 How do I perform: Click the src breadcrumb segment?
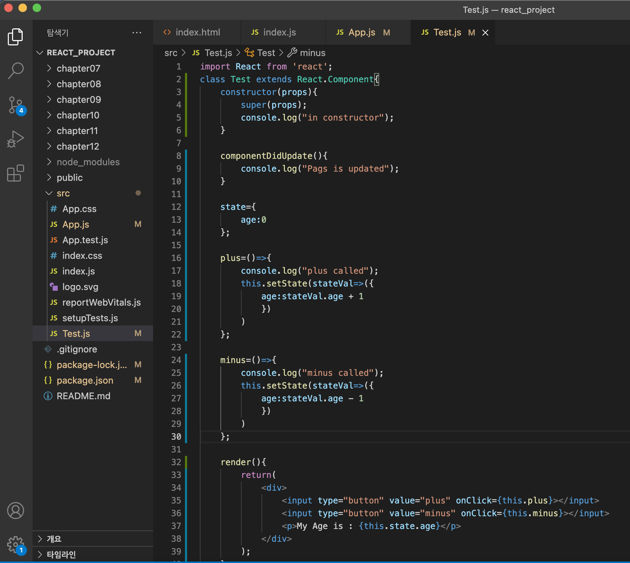click(171, 53)
